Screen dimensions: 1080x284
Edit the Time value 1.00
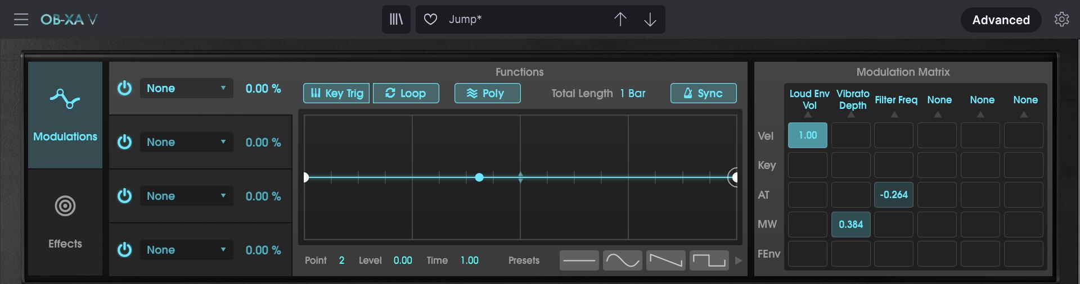click(470, 260)
